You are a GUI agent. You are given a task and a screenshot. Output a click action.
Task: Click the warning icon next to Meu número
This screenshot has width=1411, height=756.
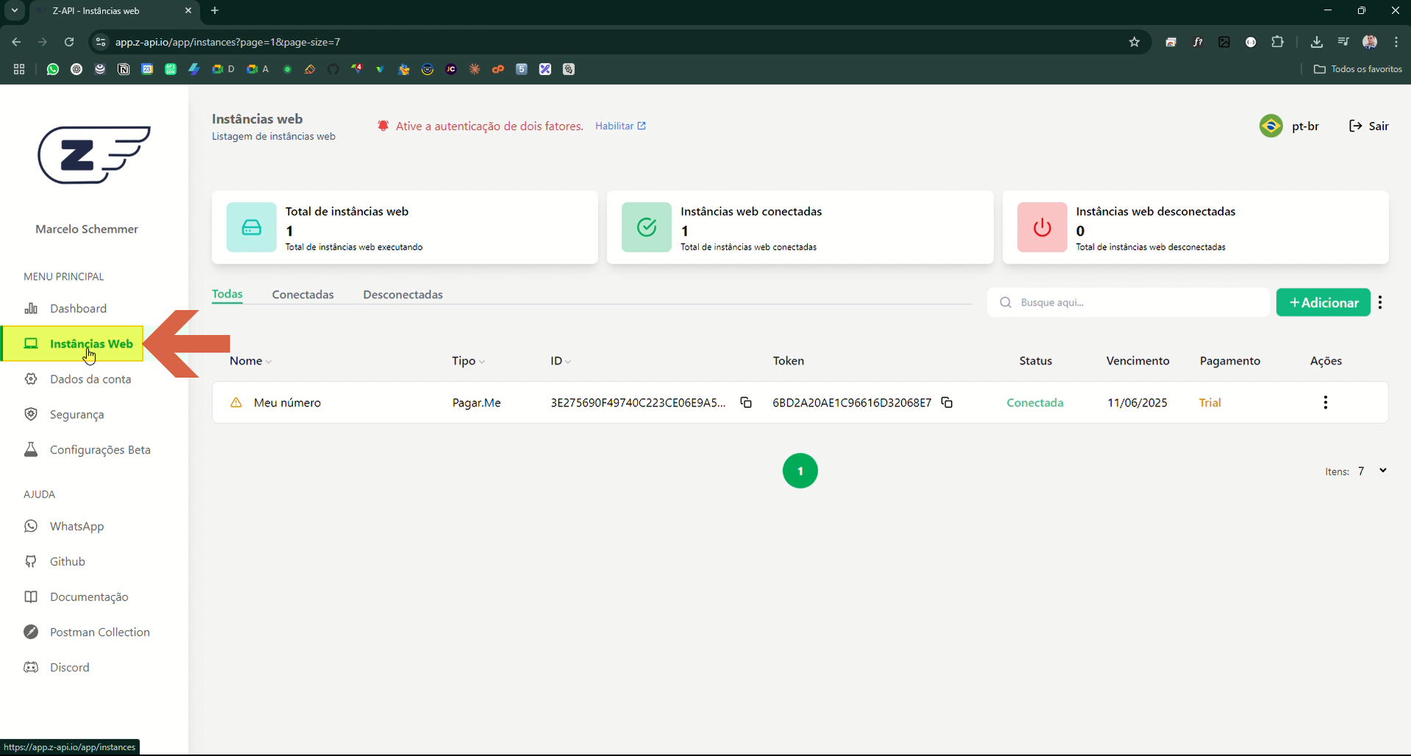(x=236, y=403)
